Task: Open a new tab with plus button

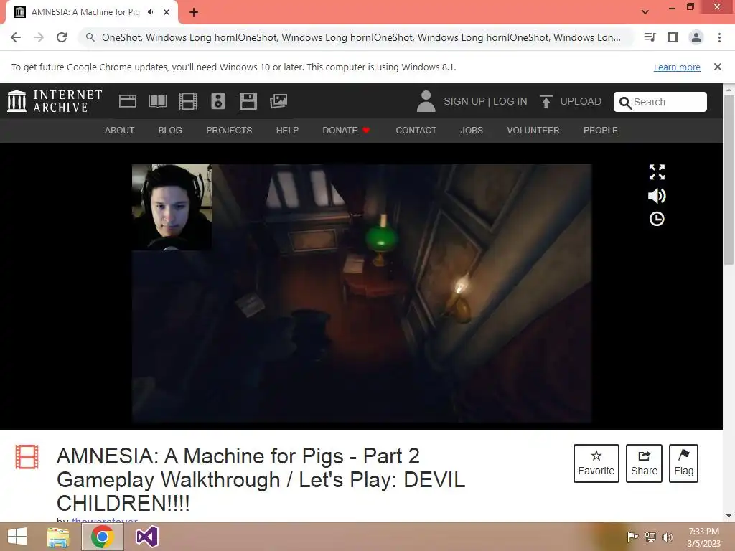Action: pyautogui.click(x=194, y=12)
